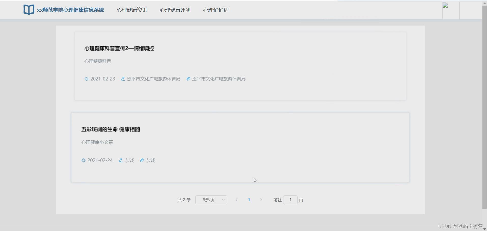Screen dimensions: 487x231
Task: Click the paperclip tag icon on first article
Action: pos(188,79)
